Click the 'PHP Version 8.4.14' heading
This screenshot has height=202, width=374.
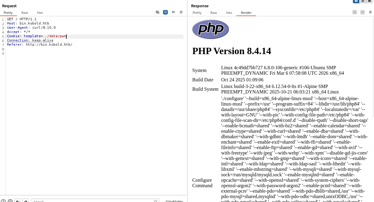point(232,51)
